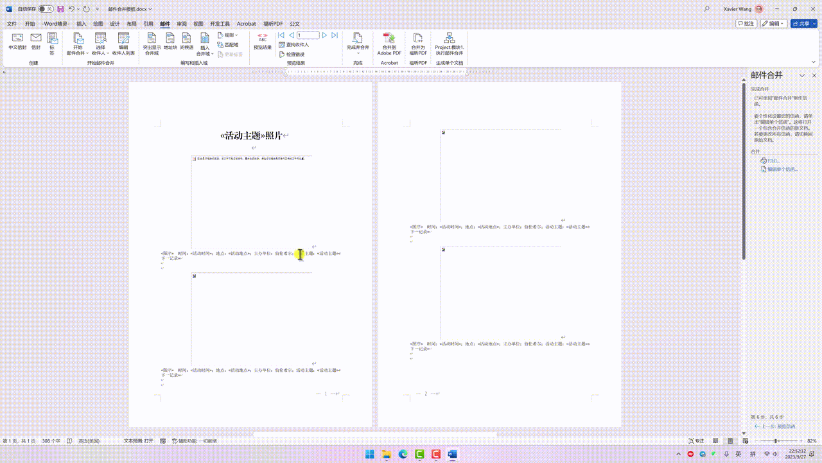Switch to the 福昕PDF tab

(273, 24)
